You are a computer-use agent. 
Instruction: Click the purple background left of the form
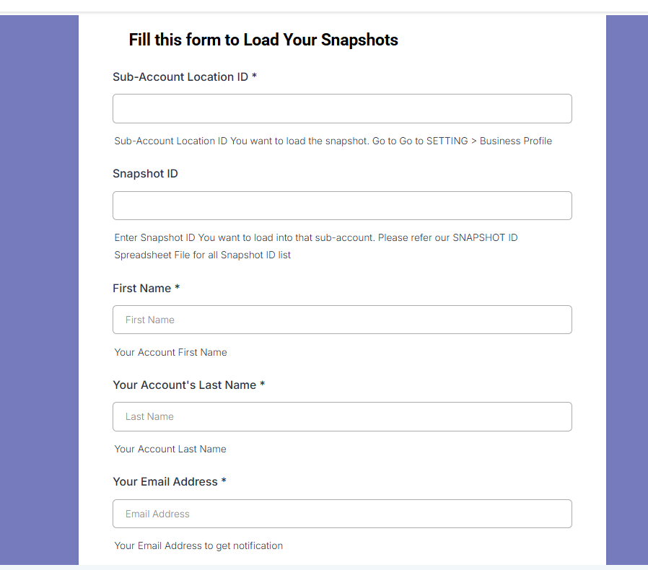(39, 289)
